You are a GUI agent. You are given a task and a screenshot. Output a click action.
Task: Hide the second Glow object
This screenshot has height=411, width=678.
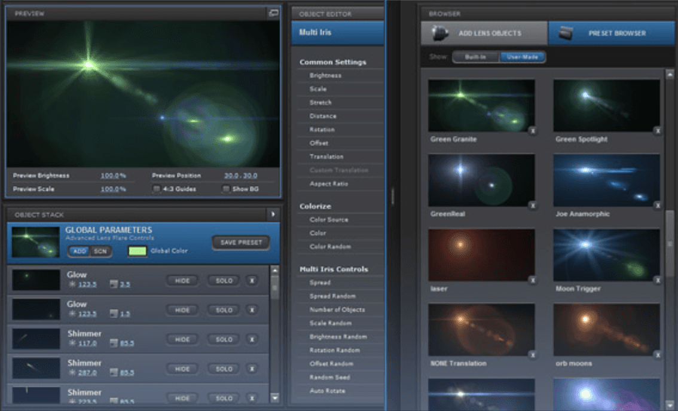click(182, 310)
